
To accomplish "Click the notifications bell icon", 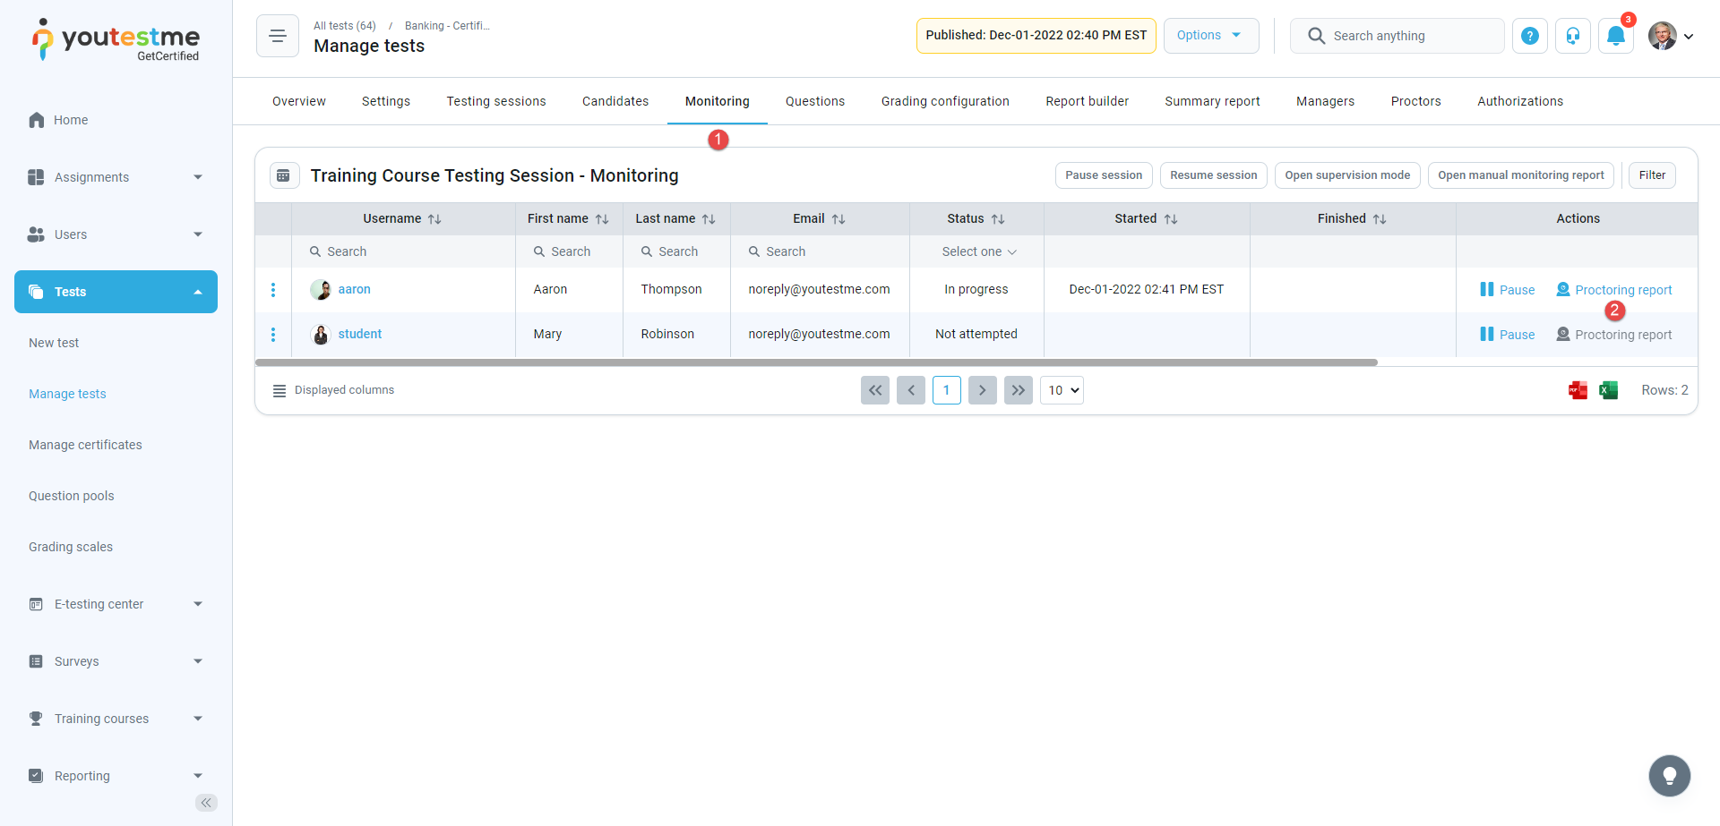I will 1615,36.
